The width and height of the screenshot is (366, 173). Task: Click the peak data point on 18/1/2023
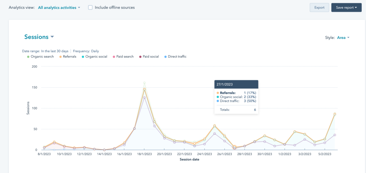[144, 89]
